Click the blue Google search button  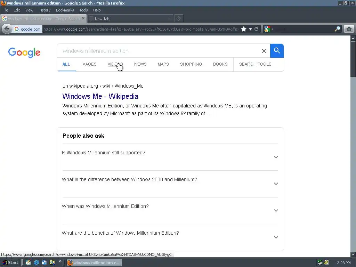(277, 51)
